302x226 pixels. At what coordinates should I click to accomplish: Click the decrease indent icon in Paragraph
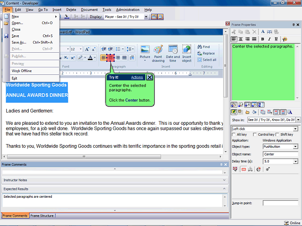pyautogui.click(x=104, y=49)
